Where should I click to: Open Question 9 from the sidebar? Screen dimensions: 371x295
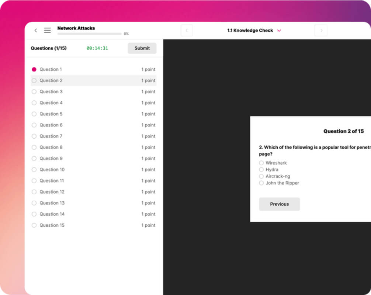point(93,158)
